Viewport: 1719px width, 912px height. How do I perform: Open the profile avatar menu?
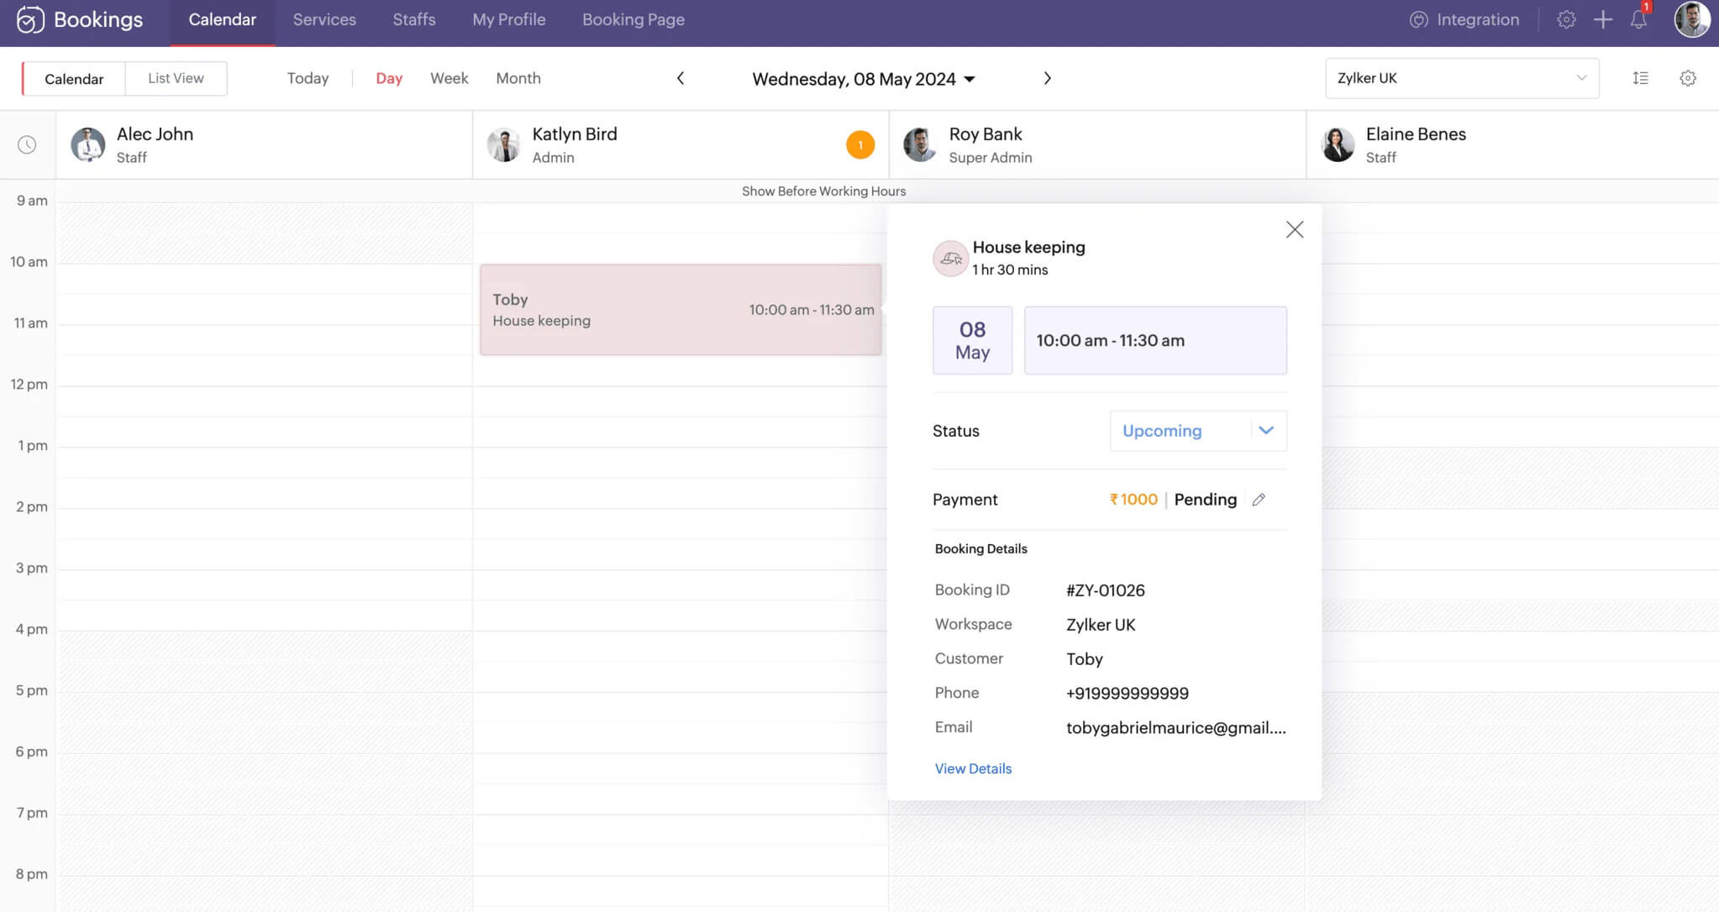click(x=1691, y=18)
